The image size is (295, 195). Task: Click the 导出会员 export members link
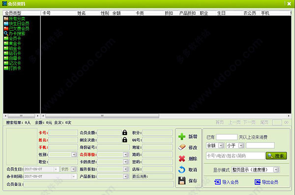coord(266,182)
